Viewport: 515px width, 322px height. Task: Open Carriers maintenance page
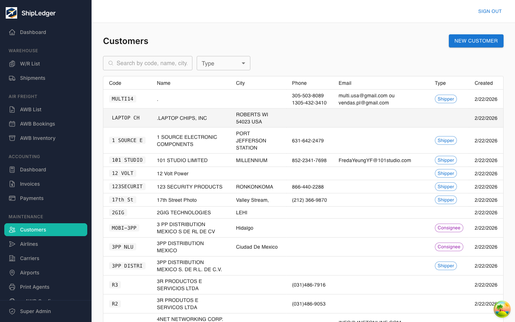pos(46,258)
